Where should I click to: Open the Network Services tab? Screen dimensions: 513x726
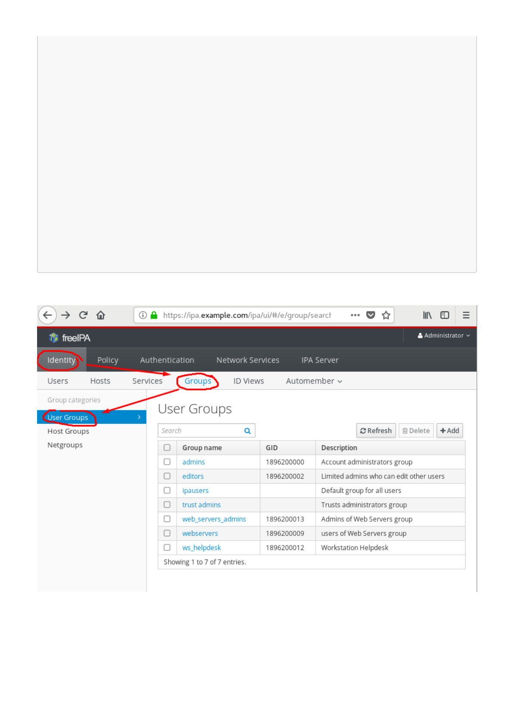[x=248, y=360]
